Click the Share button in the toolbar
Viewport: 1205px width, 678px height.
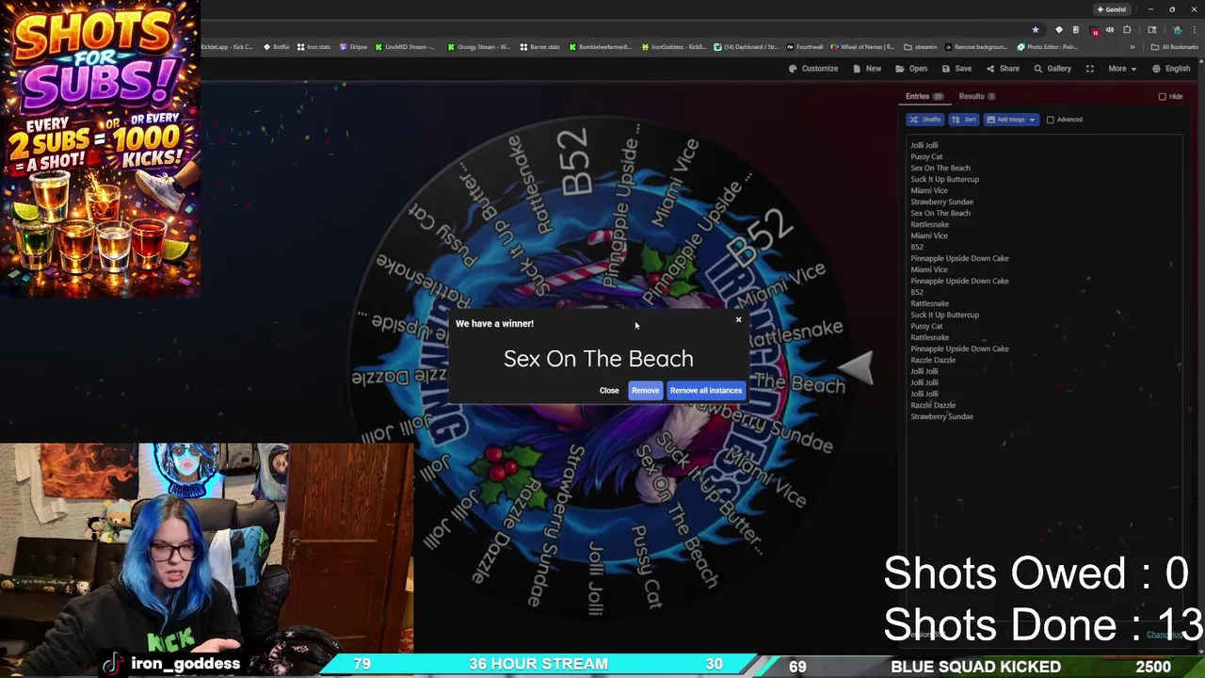tap(1003, 69)
